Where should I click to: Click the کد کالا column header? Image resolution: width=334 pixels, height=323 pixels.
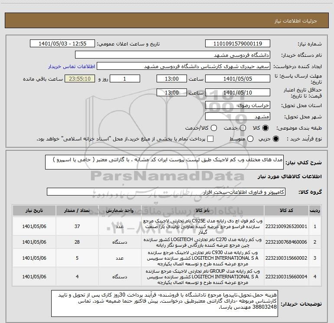pos(286,211)
